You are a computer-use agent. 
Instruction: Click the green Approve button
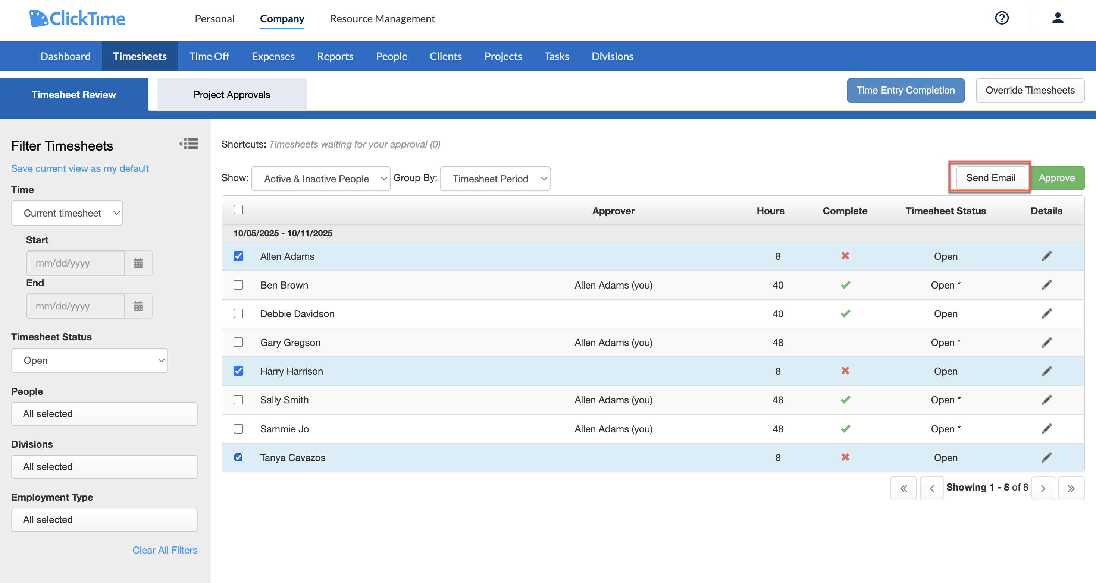(1057, 178)
